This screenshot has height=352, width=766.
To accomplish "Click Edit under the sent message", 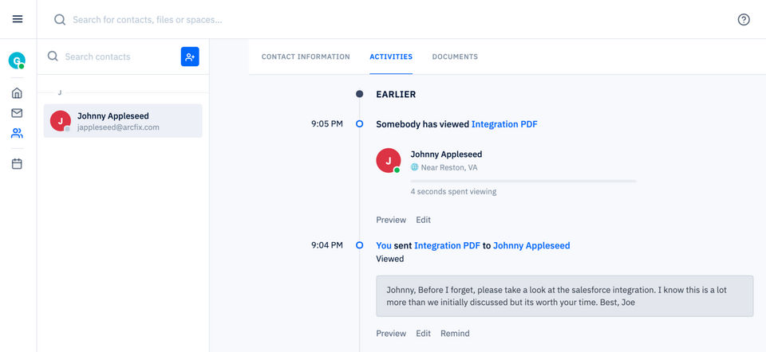I will (423, 334).
